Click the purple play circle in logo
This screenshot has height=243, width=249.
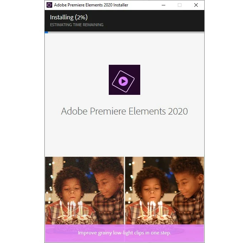pos(123,81)
